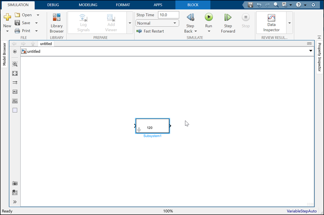
Task: Select the Annotation tool in the left palette
Action: tap(15, 92)
